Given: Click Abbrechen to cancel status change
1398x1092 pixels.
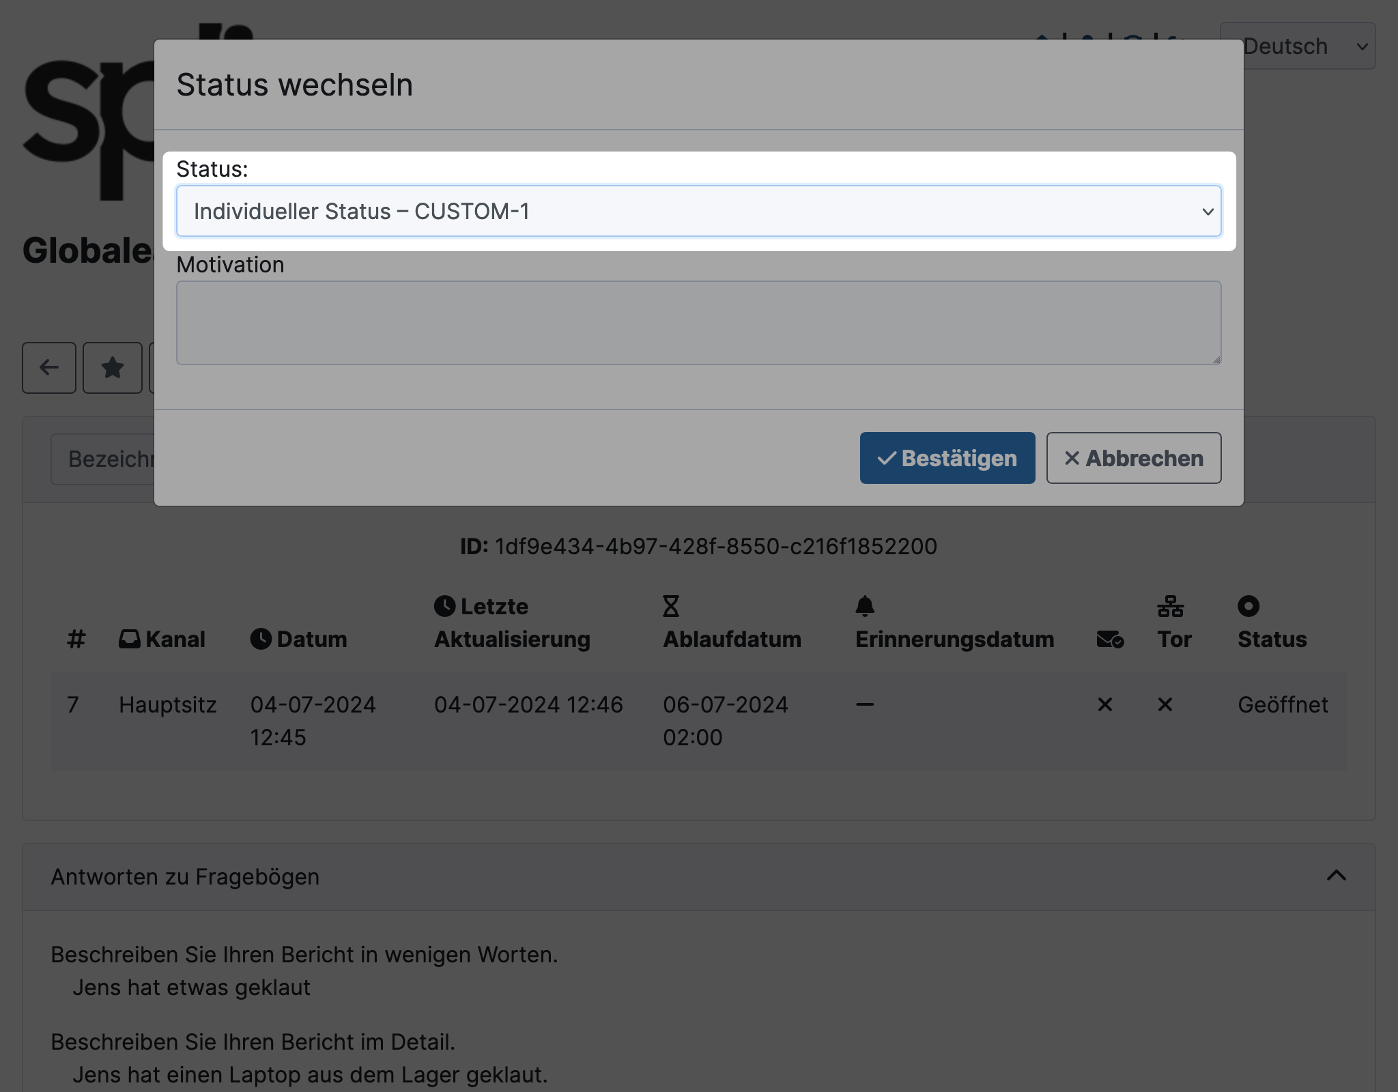Looking at the screenshot, I should pyautogui.click(x=1132, y=457).
